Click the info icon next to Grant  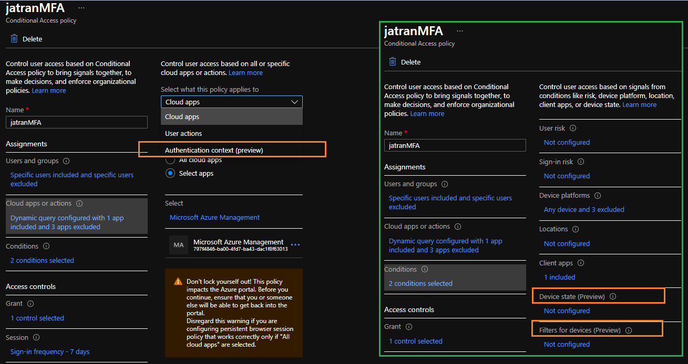[30, 303]
